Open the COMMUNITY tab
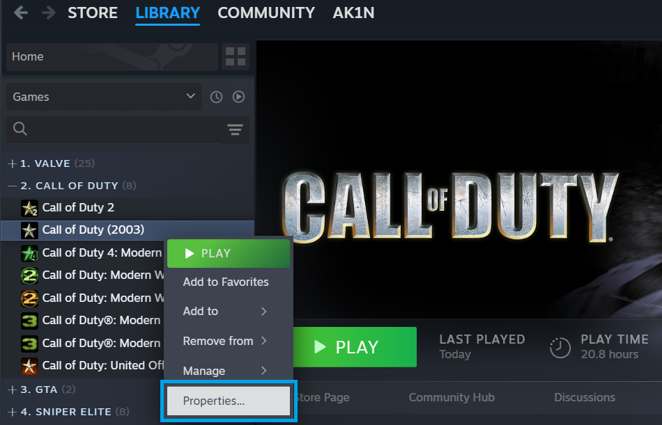Screen dimensions: 662x425 (x=266, y=13)
